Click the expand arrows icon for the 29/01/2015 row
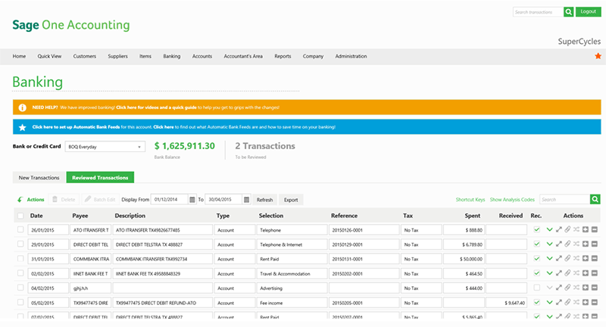Screen dimensions: 606x327 click(558, 244)
